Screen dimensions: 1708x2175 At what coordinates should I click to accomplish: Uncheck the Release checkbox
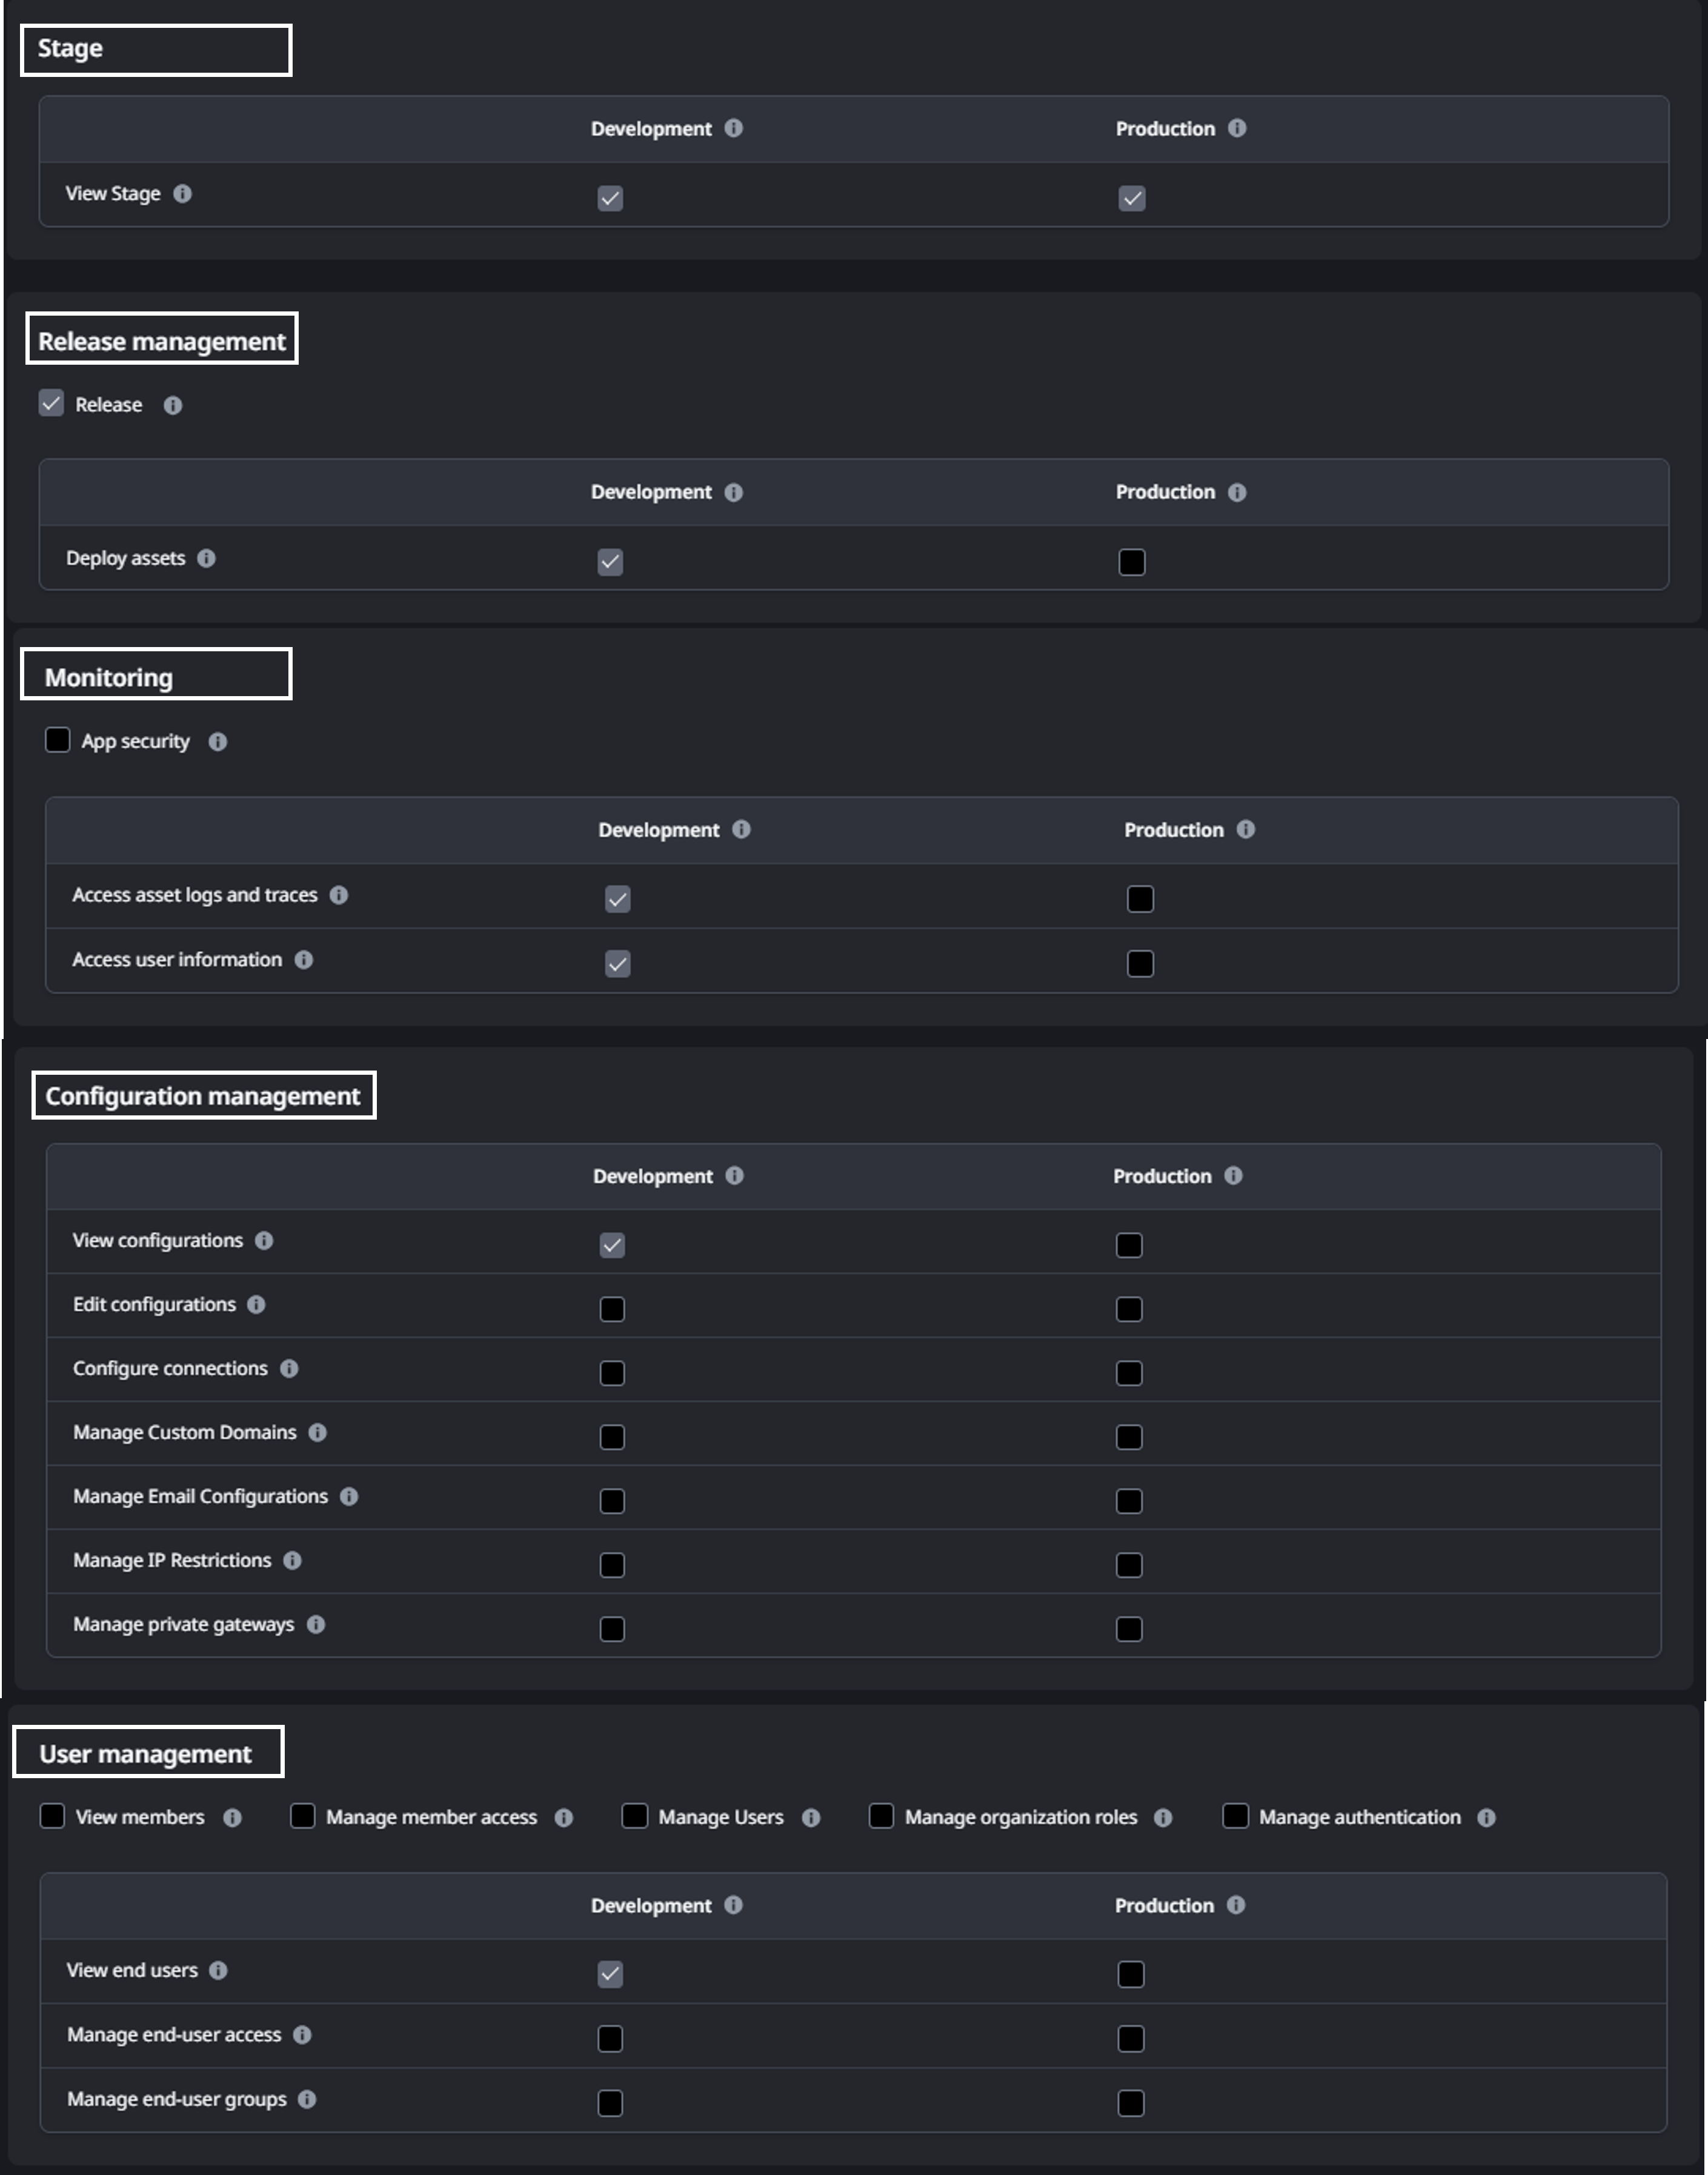click(51, 404)
